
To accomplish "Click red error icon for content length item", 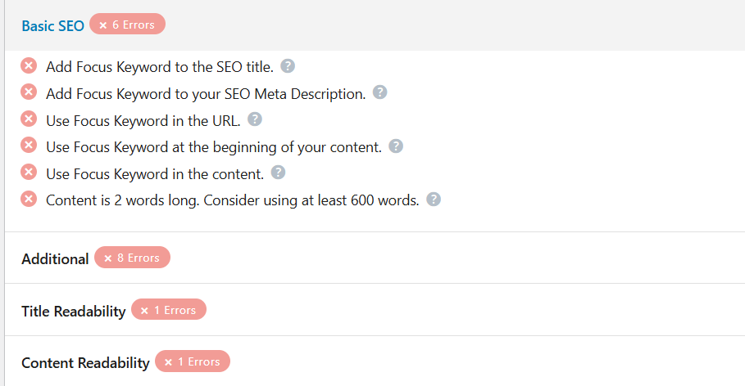I will click(29, 200).
